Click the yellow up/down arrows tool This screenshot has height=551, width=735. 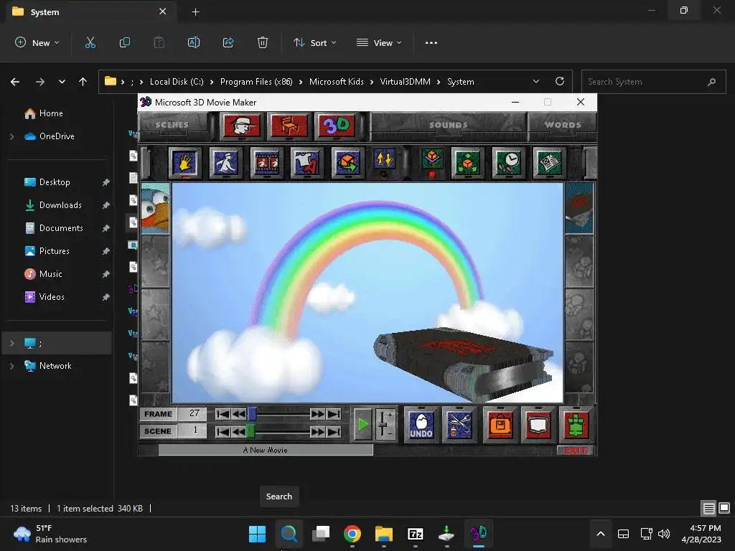pos(385,161)
